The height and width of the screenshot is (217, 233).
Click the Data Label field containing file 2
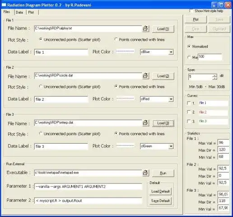(61, 99)
